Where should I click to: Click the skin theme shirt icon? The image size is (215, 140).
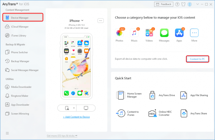coord(178,4)
